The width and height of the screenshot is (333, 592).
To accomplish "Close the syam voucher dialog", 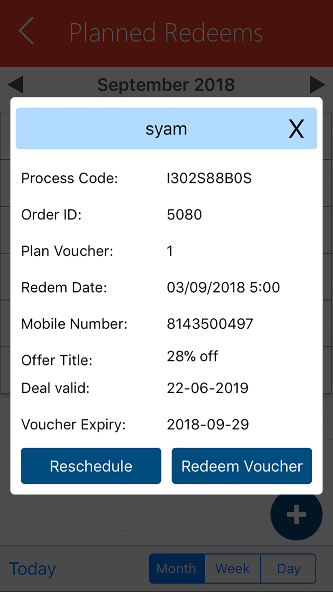I will 296,129.
